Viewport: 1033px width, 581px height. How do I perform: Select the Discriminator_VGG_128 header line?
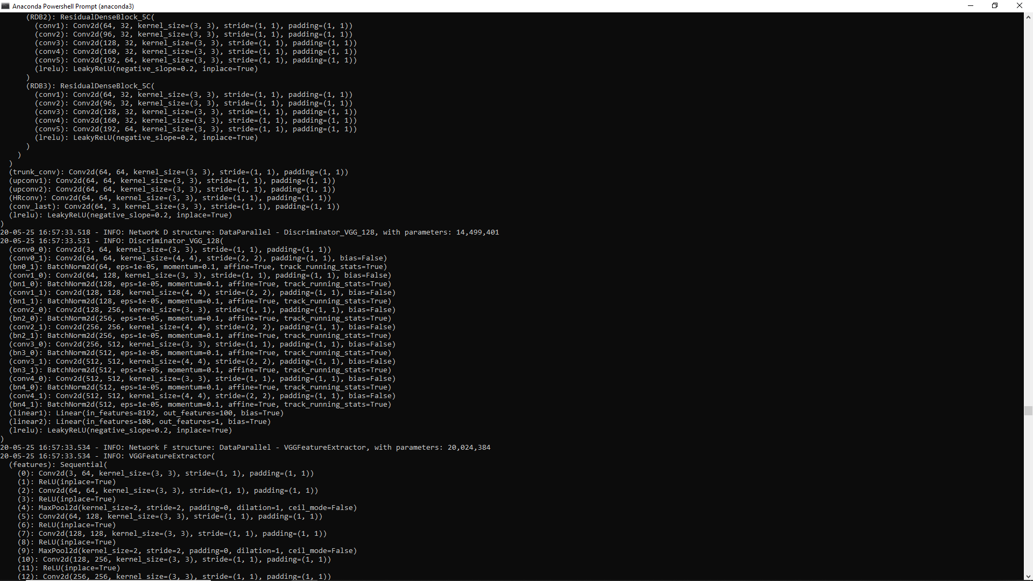tap(111, 240)
